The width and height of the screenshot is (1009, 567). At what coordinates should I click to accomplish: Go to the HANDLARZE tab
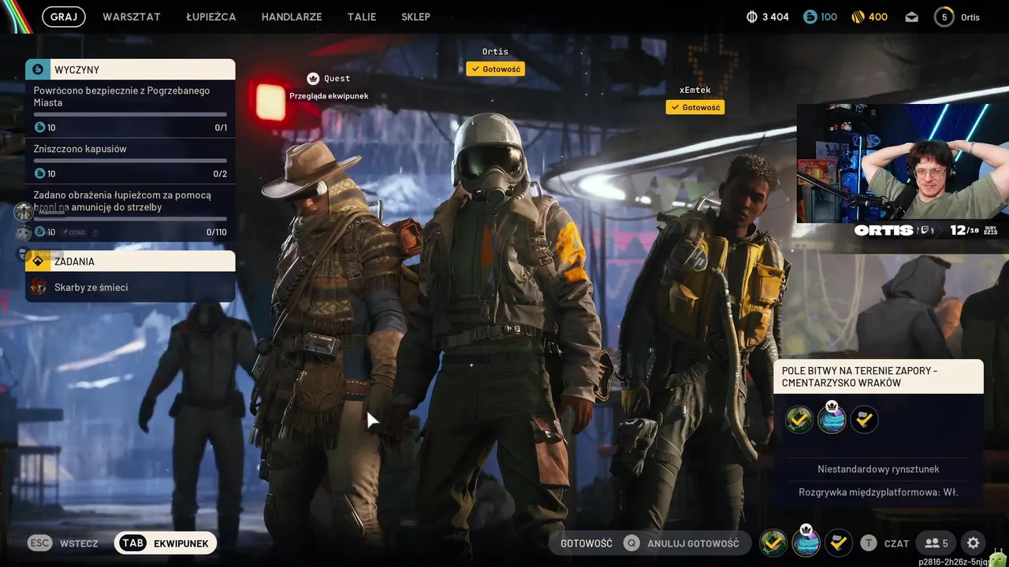(292, 17)
